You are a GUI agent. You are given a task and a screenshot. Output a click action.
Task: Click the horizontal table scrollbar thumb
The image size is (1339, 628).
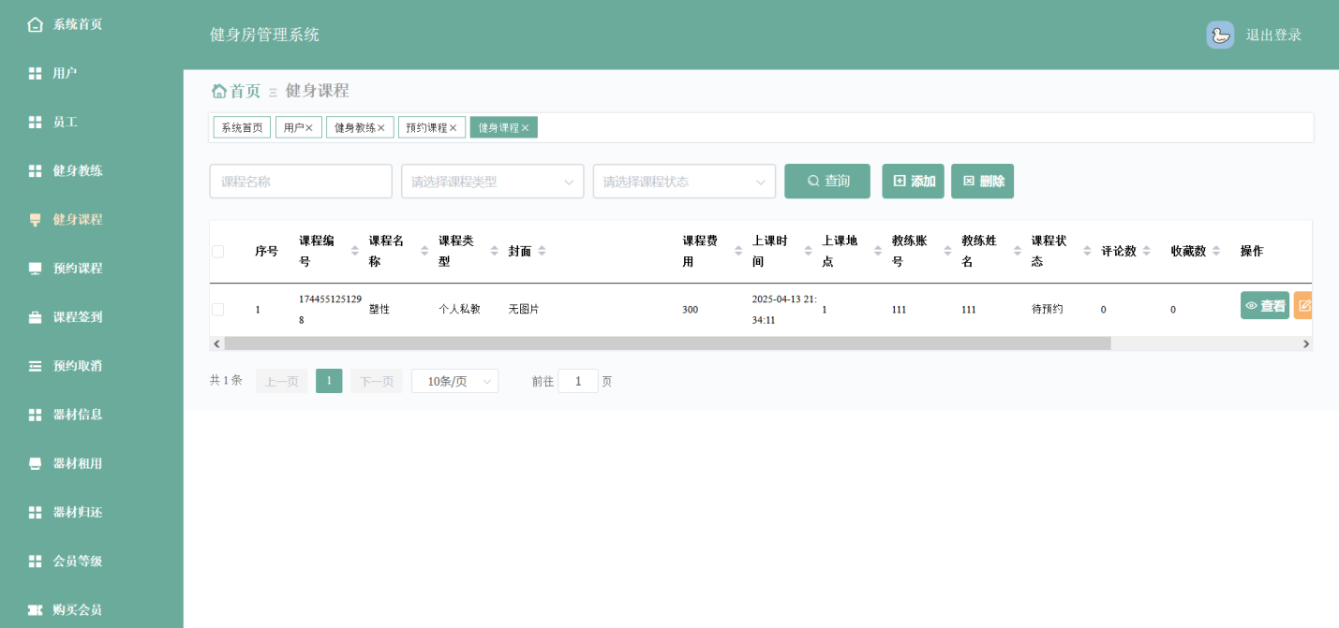pyautogui.click(x=667, y=343)
